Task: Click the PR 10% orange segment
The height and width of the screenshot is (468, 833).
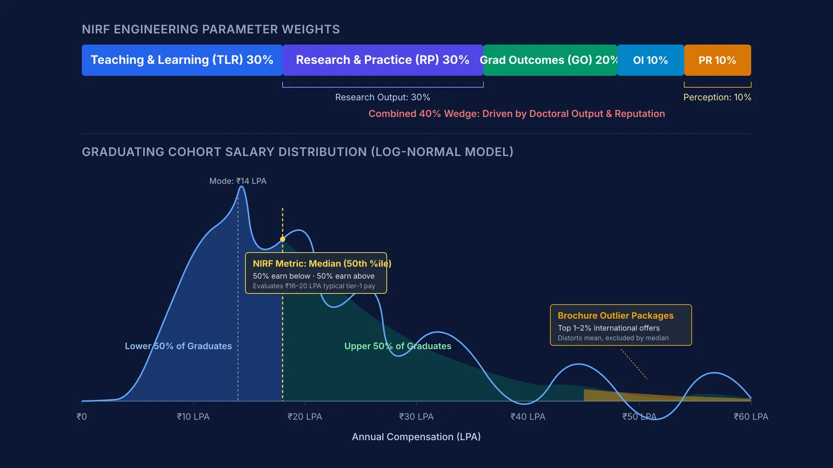Action: pos(717,60)
